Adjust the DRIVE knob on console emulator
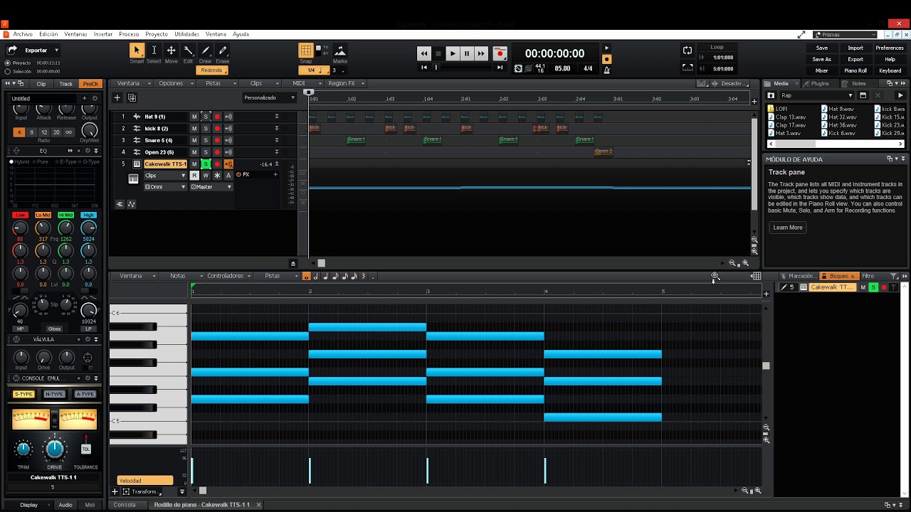 coord(55,449)
